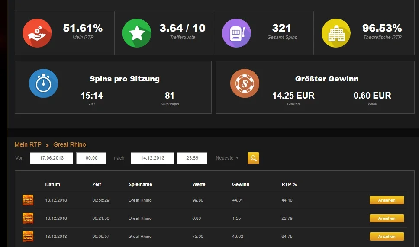Click the green star Trefferquote icon
419x247 pixels.
pyautogui.click(x=137, y=33)
